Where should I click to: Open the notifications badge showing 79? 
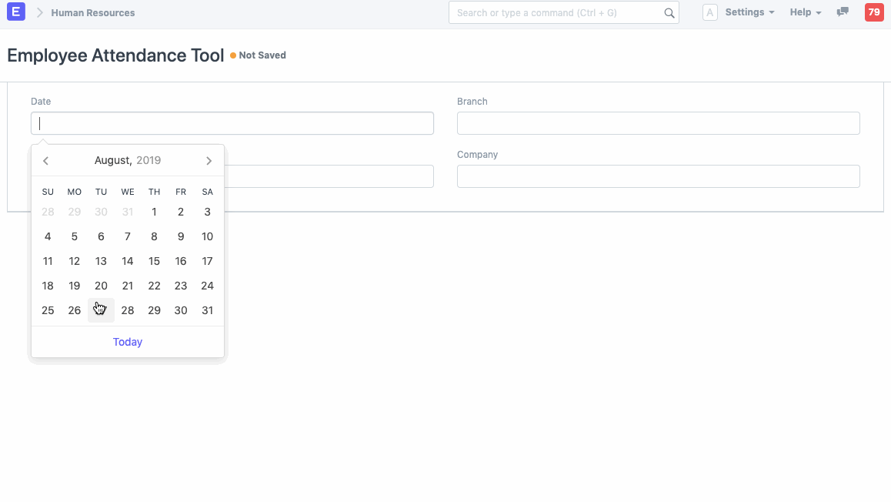874,12
